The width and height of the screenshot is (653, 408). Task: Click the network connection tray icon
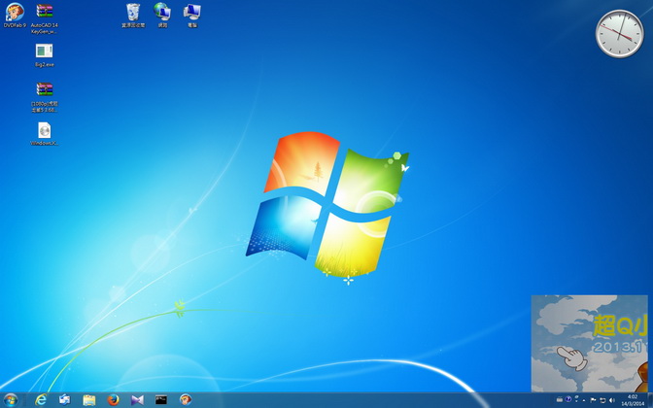602,400
